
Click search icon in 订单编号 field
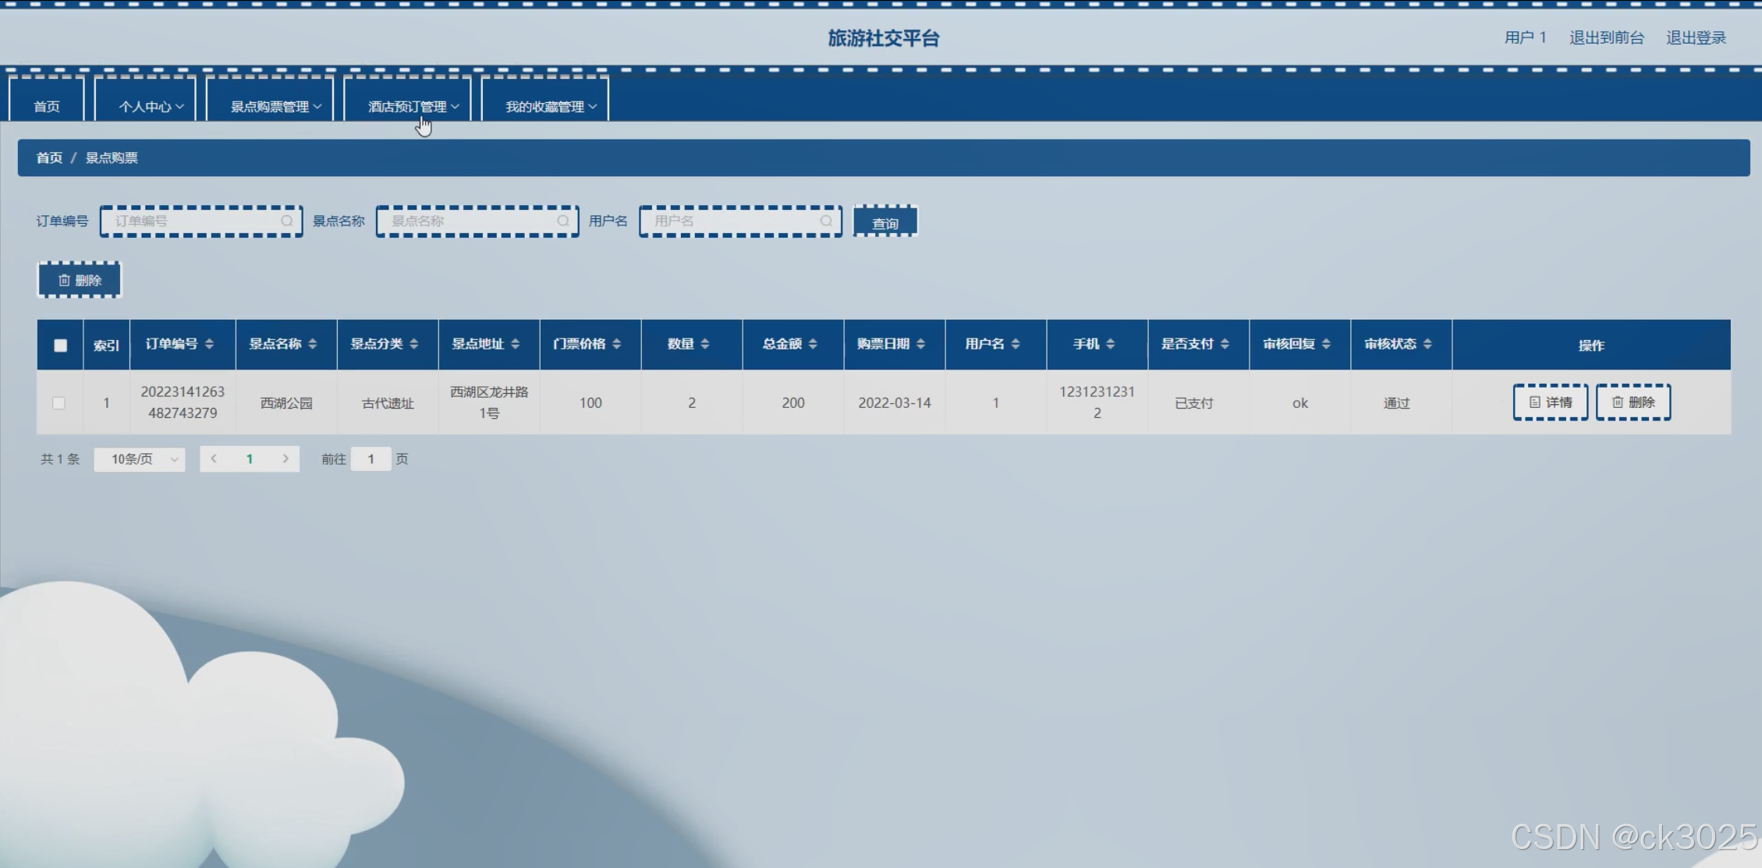click(x=287, y=221)
